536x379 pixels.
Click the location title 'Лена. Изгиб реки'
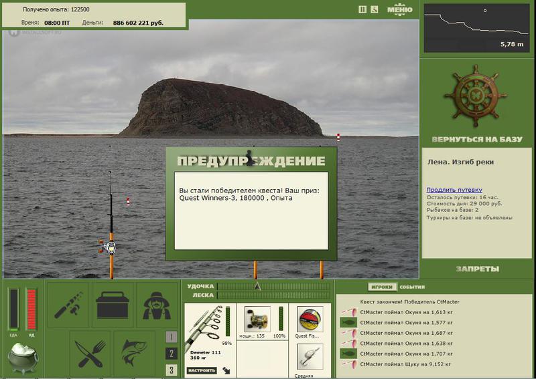tap(460, 162)
